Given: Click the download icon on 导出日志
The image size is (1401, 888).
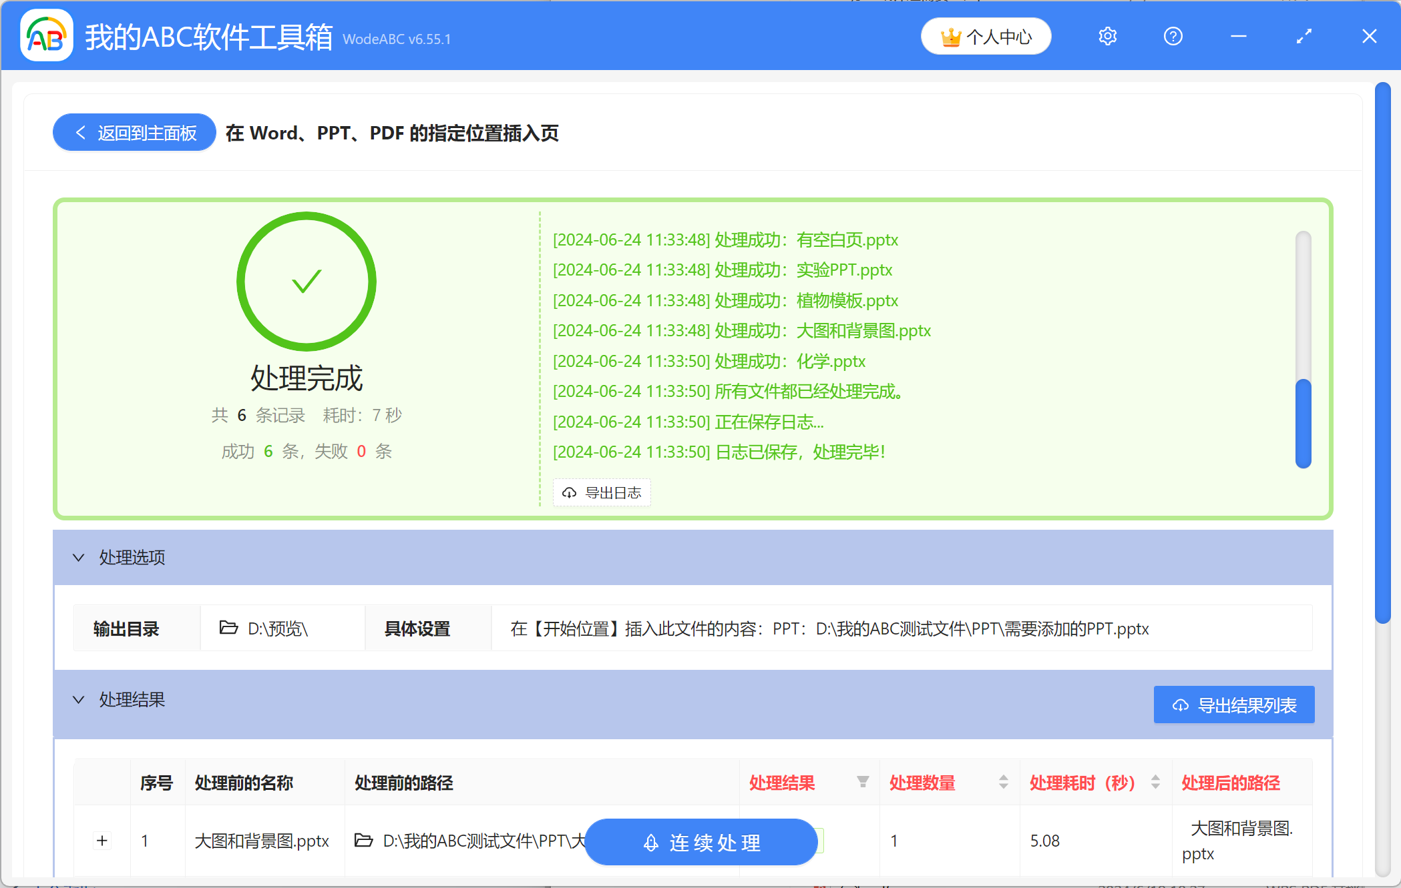Looking at the screenshot, I should coord(570,492).
